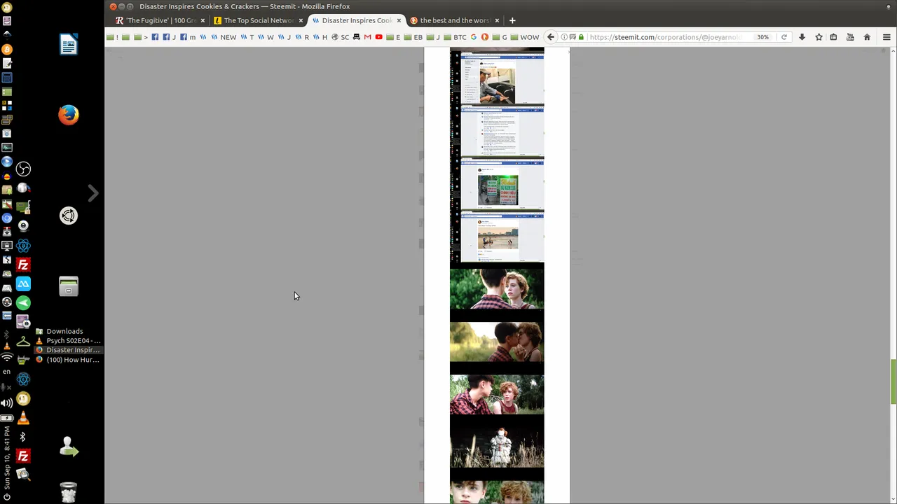Open first Facebook bookmark icon

pyautogui.click(x=156, y=37)
